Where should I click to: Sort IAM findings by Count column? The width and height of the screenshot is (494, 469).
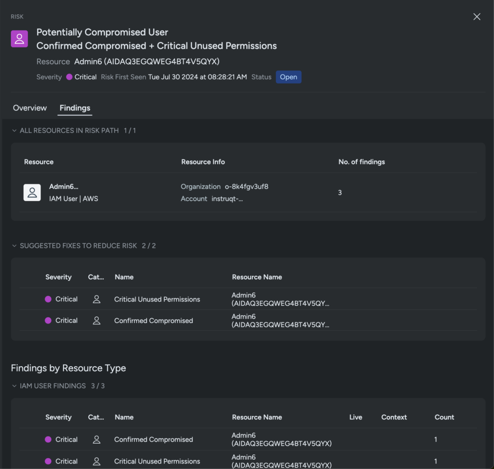(444, 417)
